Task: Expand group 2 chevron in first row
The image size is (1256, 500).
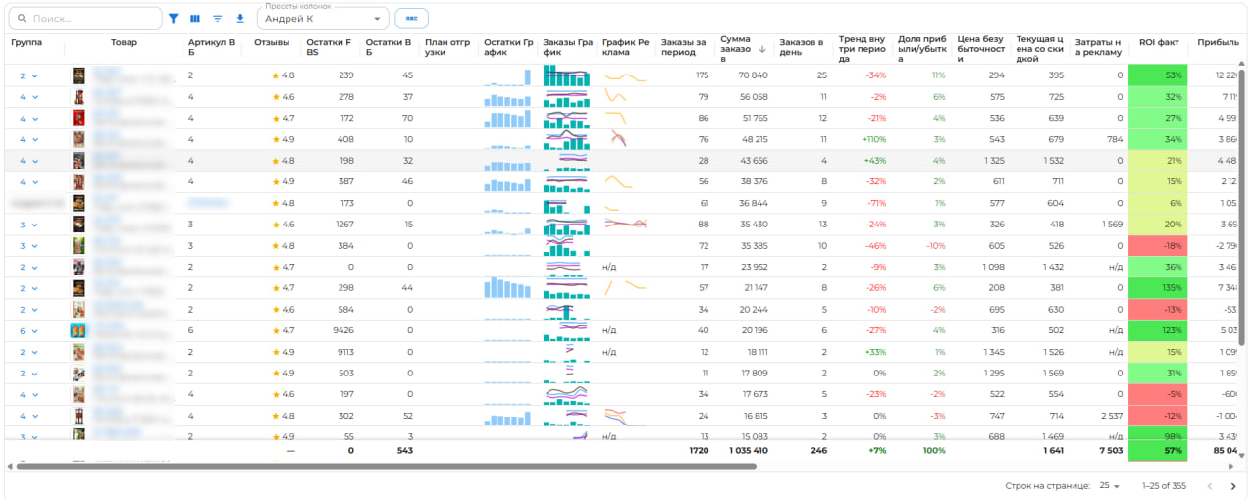Action: point(35,75)
